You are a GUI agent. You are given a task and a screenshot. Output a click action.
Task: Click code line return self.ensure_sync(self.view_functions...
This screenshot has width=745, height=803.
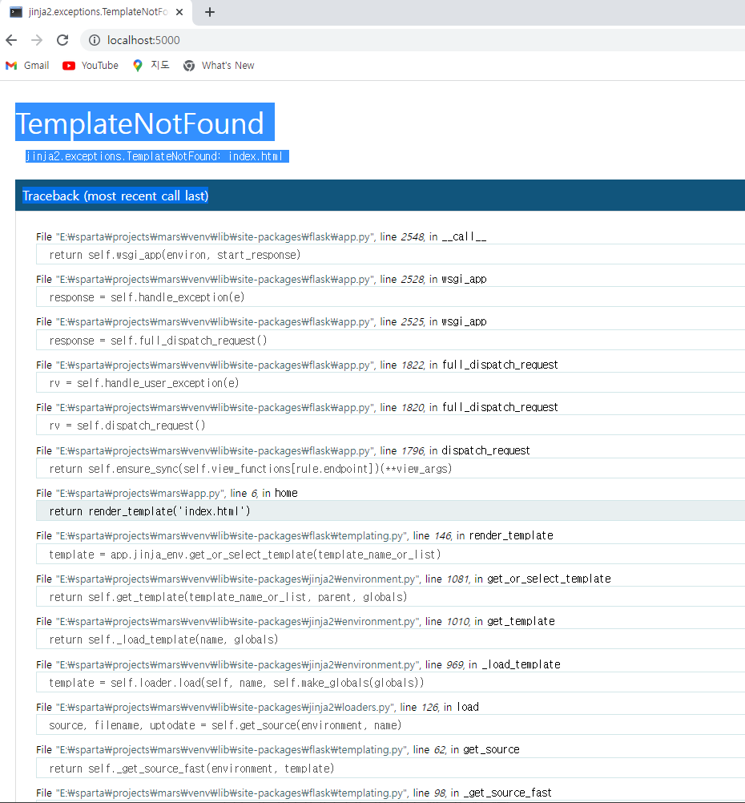pyautogui.click(x=390, y=468)
